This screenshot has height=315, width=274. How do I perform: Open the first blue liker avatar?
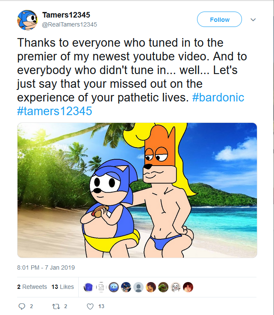[x=88, y=287]
